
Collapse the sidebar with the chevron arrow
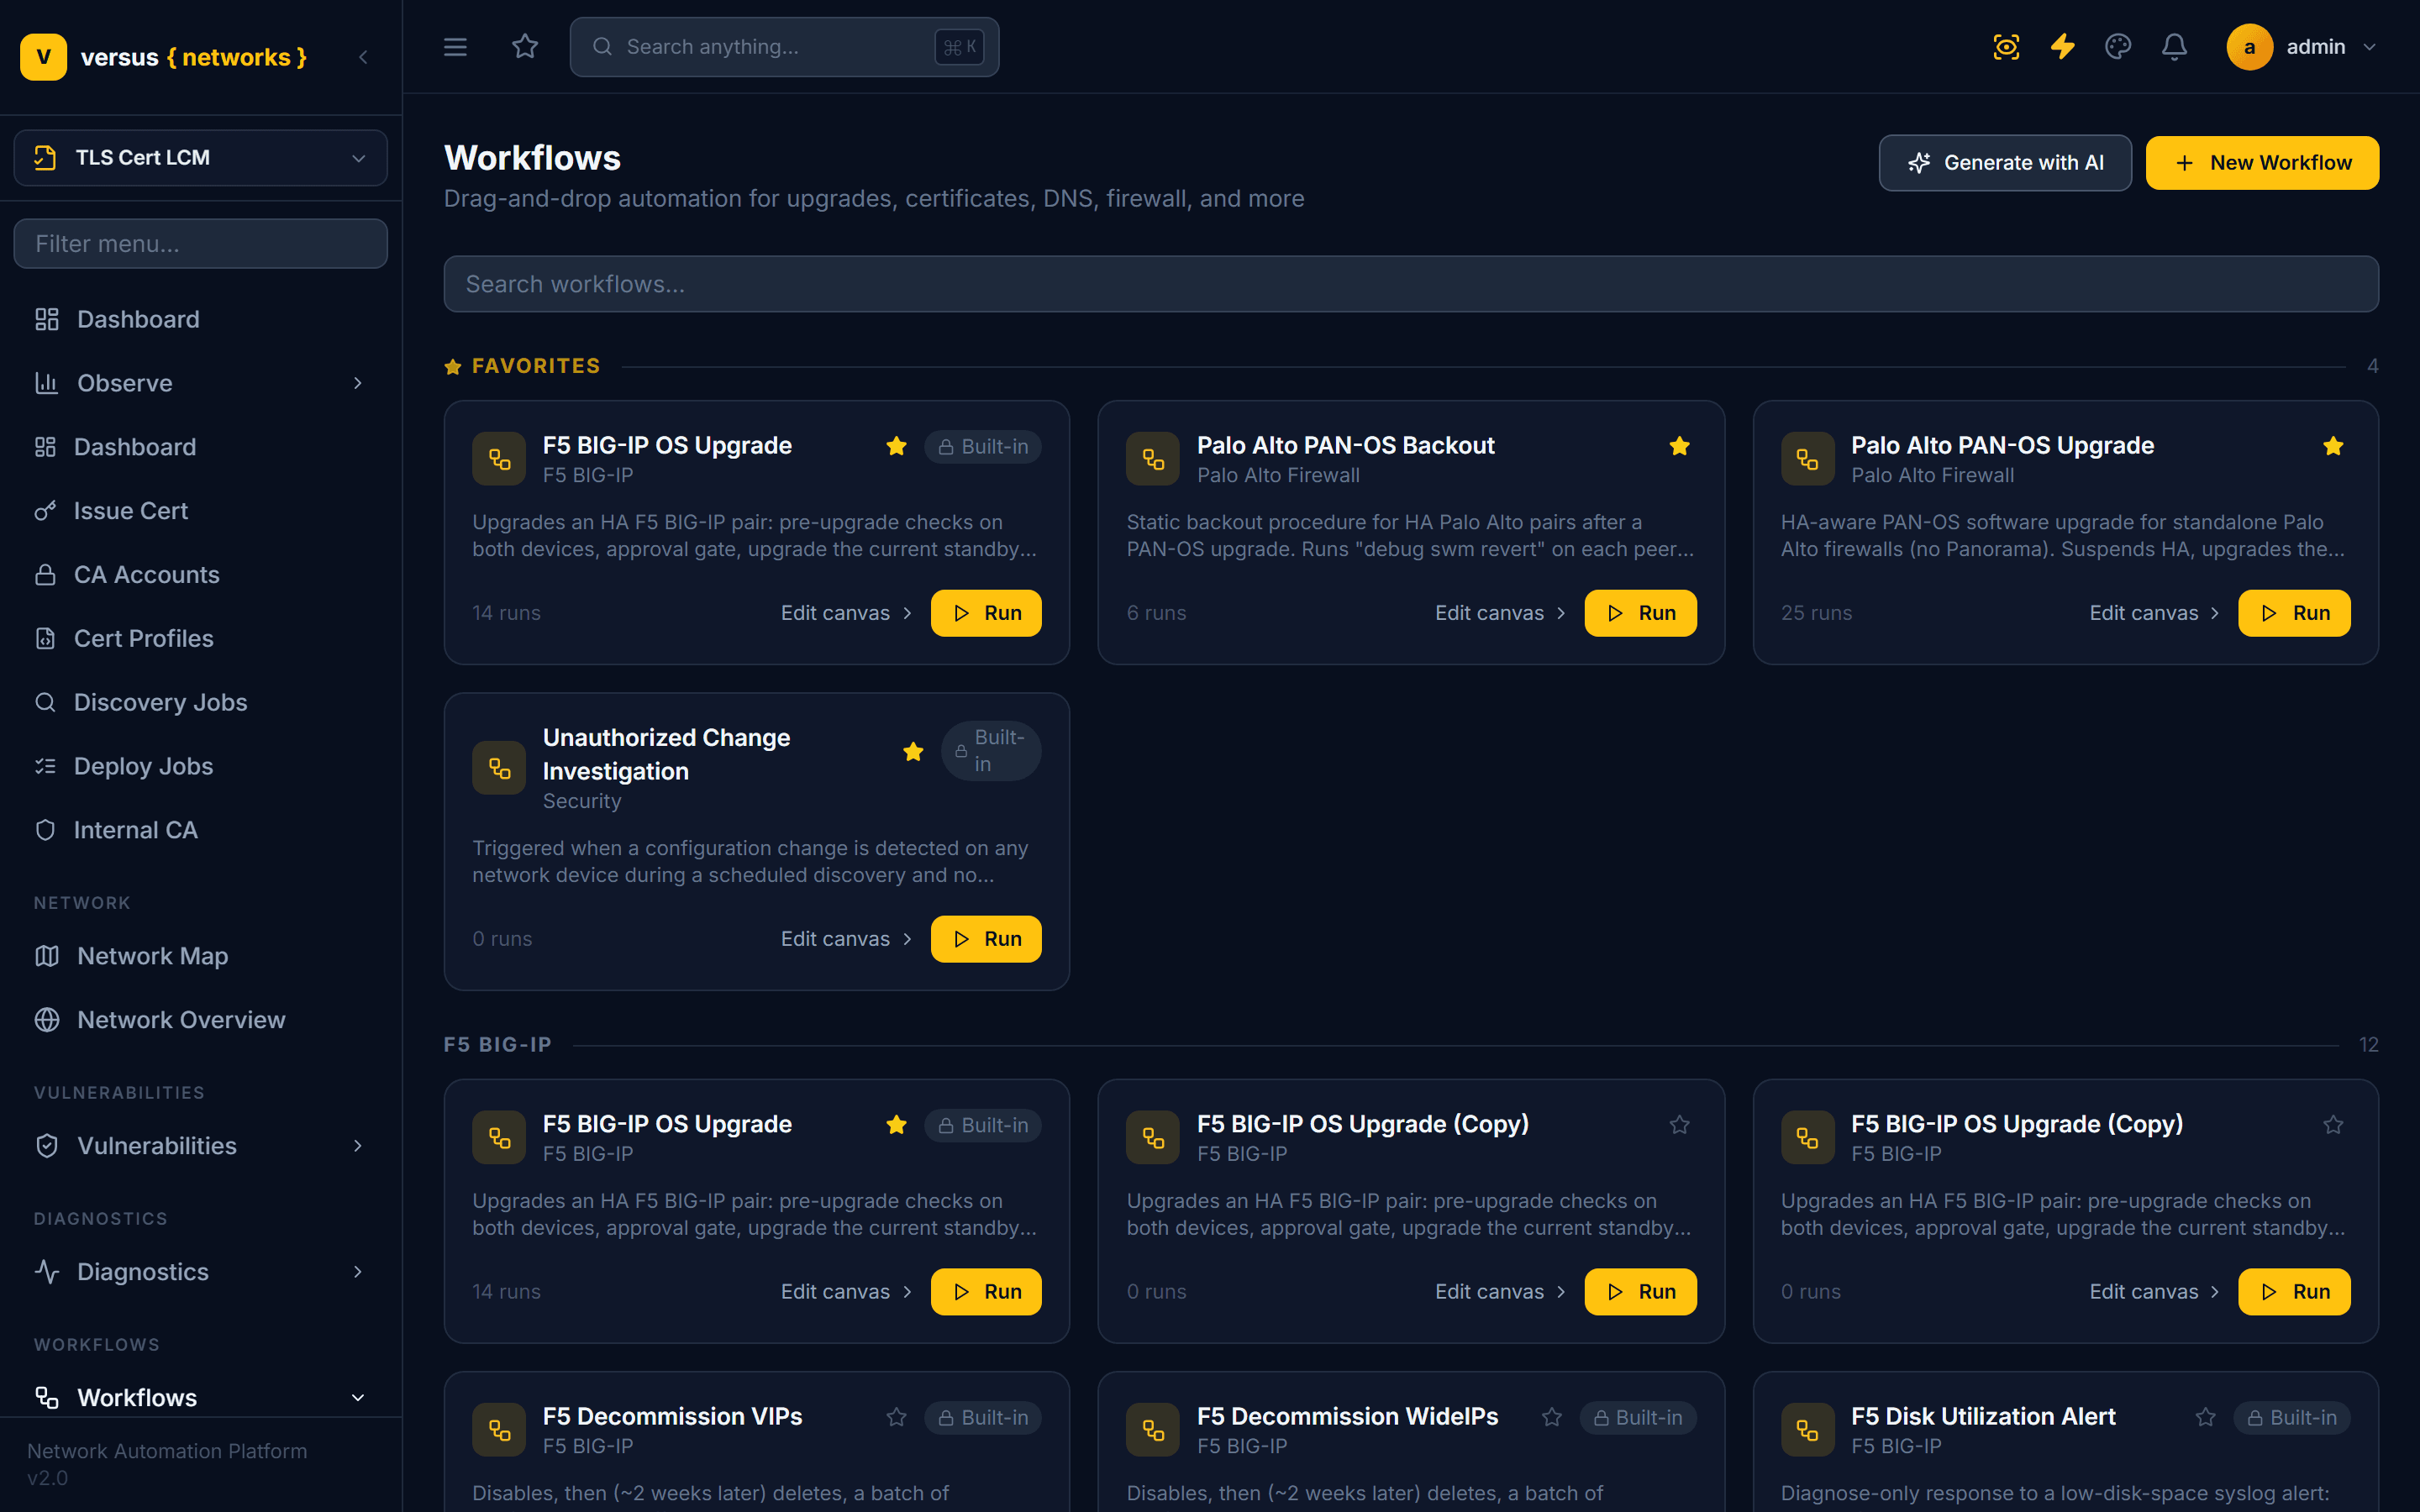click(363, 57)
